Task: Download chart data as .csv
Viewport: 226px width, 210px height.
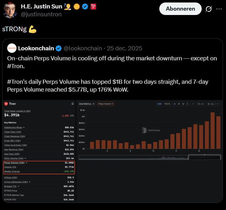Action: [x=200, y=104]
